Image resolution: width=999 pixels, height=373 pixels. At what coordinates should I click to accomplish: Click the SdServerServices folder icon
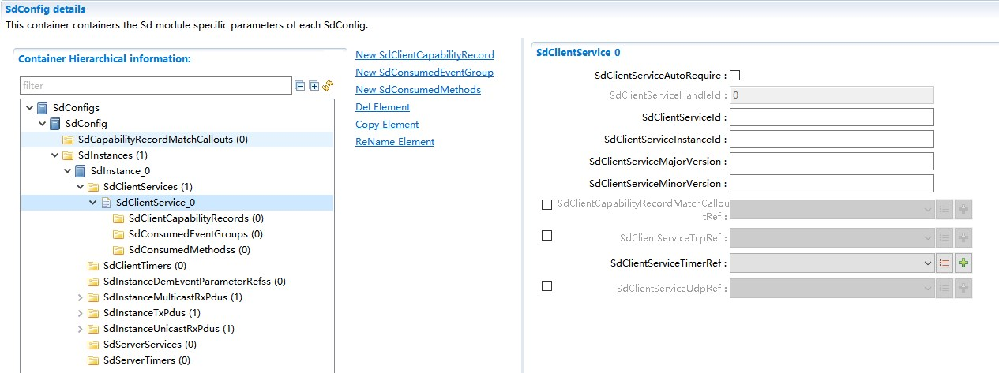click(94, 345)
